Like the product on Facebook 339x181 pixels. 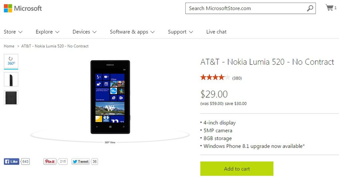pos(11,162)
